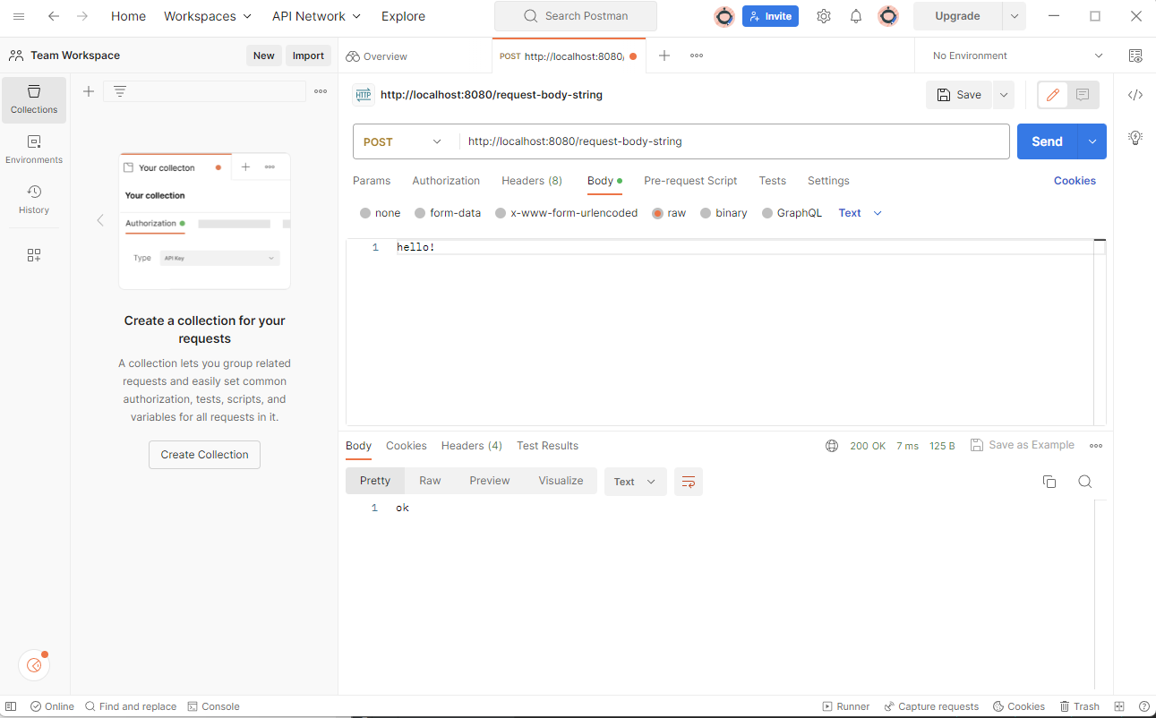The width and height of the screenshot is (1156, 718).
Task: Open the user avatar beside Upgrade
Action: [x=888, y=16]
